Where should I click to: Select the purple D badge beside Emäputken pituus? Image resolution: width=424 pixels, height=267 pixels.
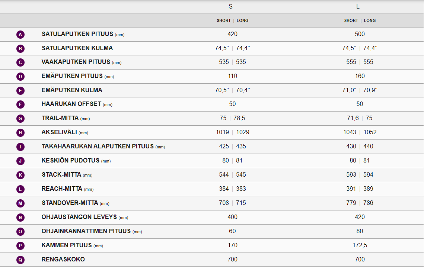point(20,77)
